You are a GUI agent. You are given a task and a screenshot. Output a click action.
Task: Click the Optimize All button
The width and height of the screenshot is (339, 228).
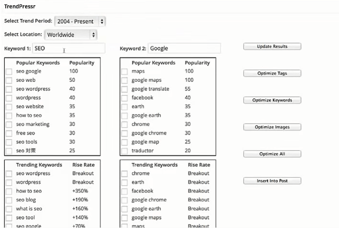[x=272, y=154]
